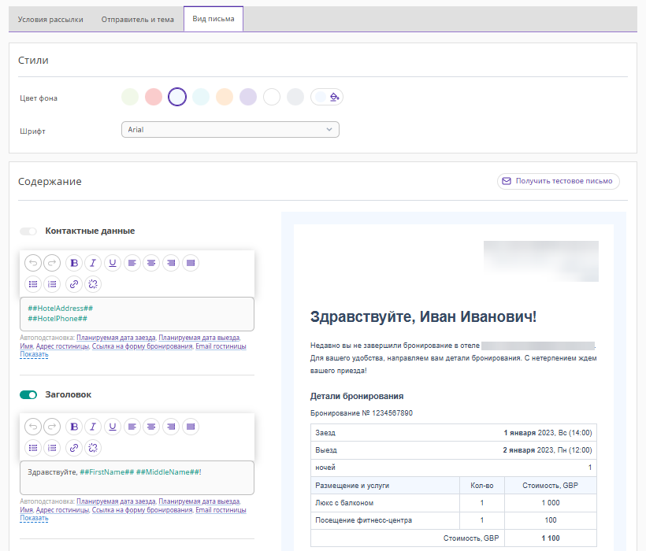Image resolution: width=646 pixels, height=551 pixels.
Task: Insert numbered list in Заголовок editor
Action: [51, 448]
